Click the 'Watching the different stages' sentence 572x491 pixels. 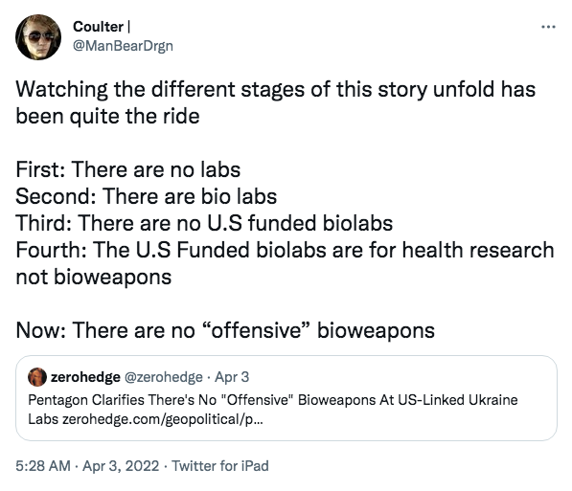(275, 102)
